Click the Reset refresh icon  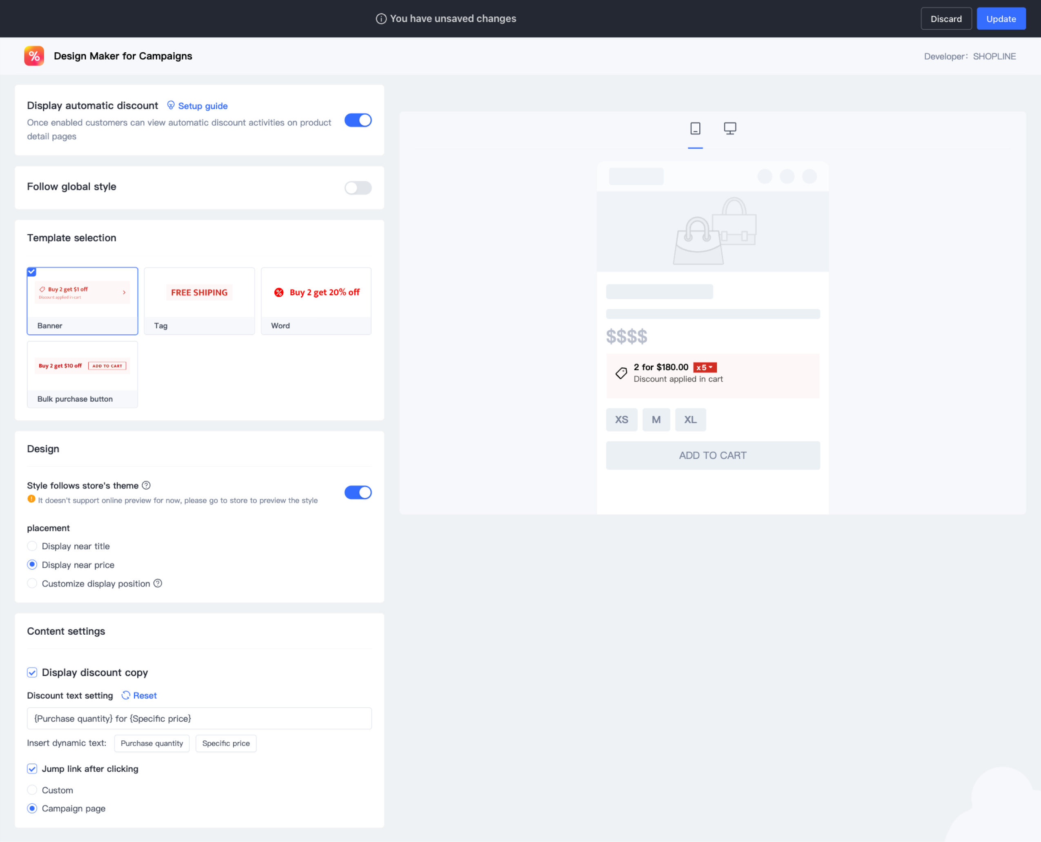[126, 695]
